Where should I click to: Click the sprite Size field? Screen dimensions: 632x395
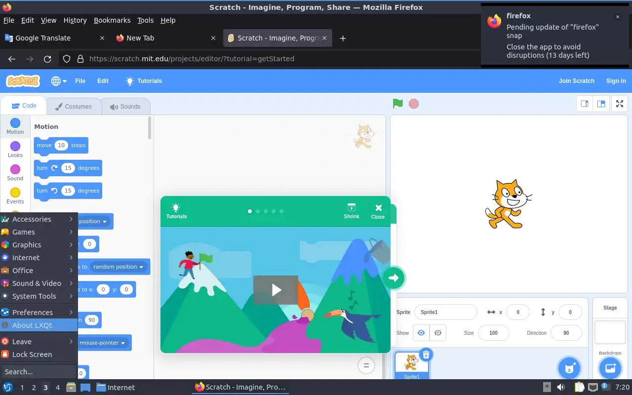493,333
